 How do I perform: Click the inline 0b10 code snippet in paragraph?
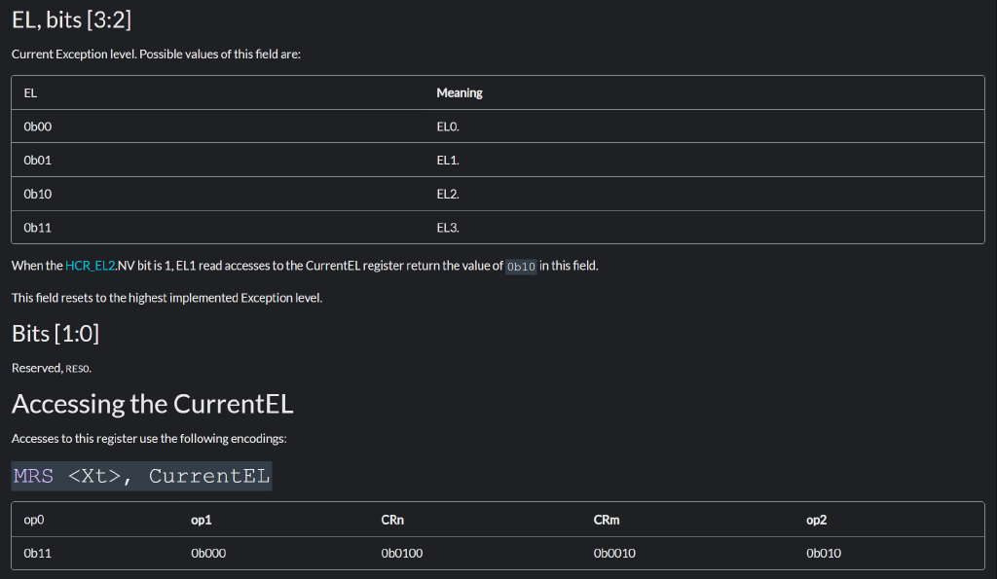coord(522,267)
